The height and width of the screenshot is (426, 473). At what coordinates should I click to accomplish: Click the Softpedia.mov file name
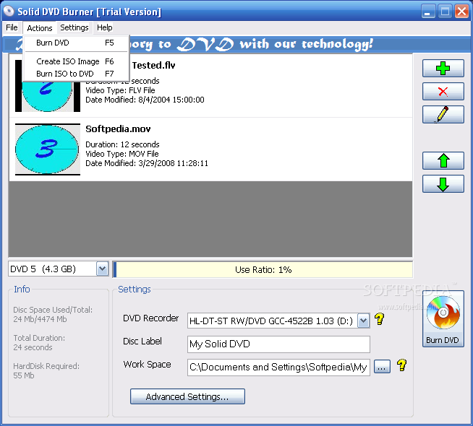[x=118, y=129]
